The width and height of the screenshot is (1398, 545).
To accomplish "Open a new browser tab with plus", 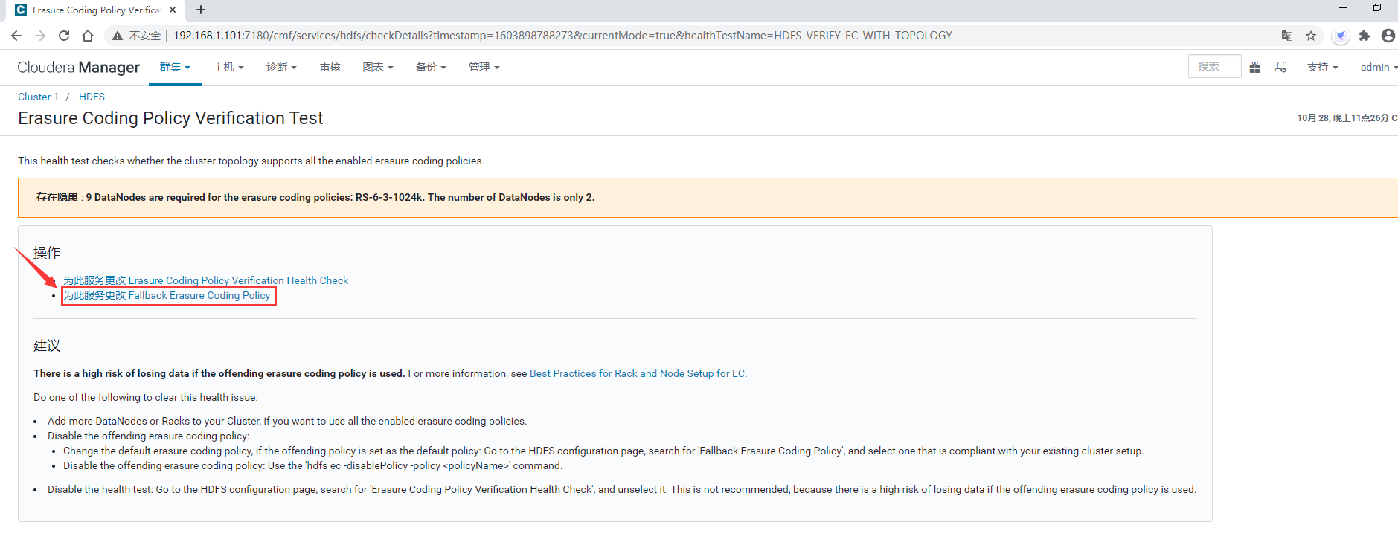I will (201, 10).
